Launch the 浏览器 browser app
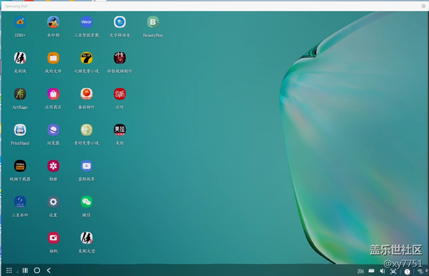 coord(53,130)
